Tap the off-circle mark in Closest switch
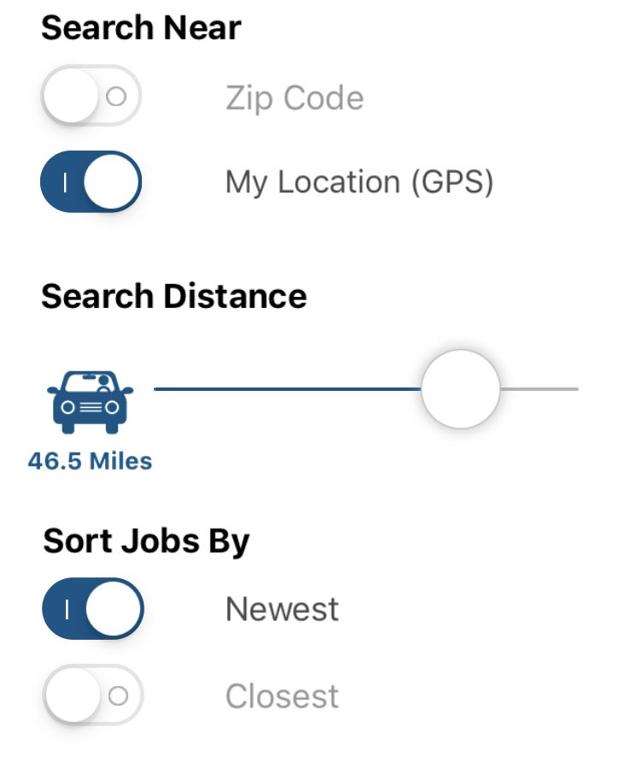This screenshot has height=763, width=641. click(x=118, y=695)
